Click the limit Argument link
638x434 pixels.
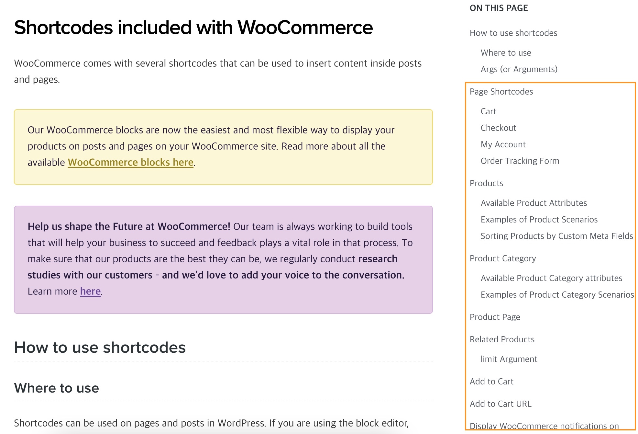[x=509, y=359]
